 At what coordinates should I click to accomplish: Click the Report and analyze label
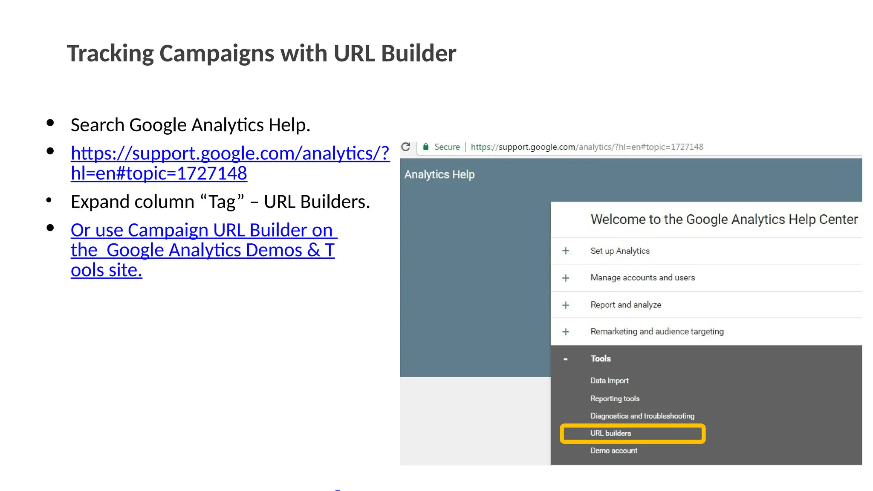click(626, 305)
